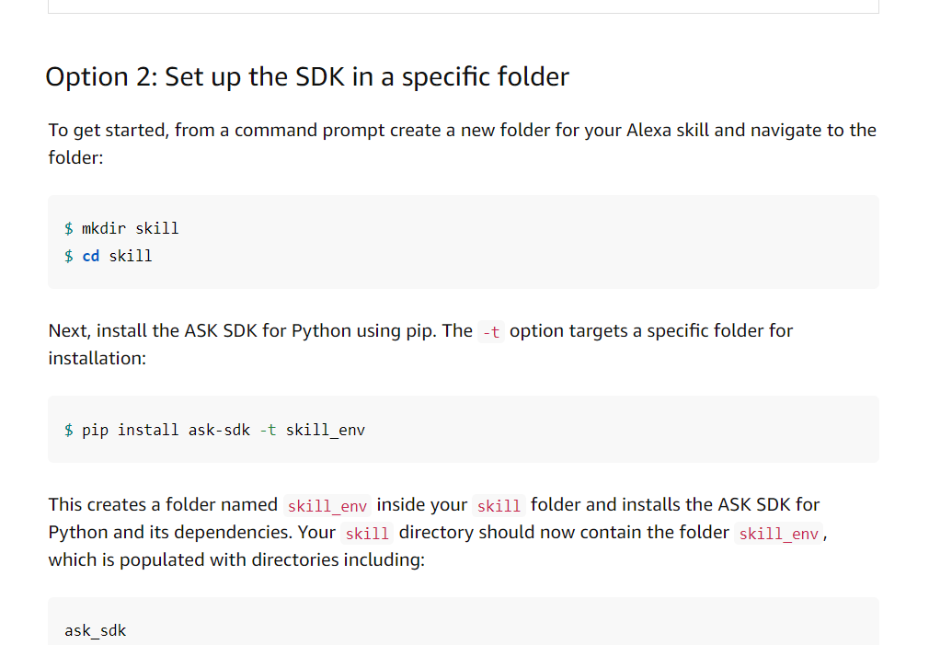
Task: Click the inline "-t" code in paragraph
Action: coord(491,331)
